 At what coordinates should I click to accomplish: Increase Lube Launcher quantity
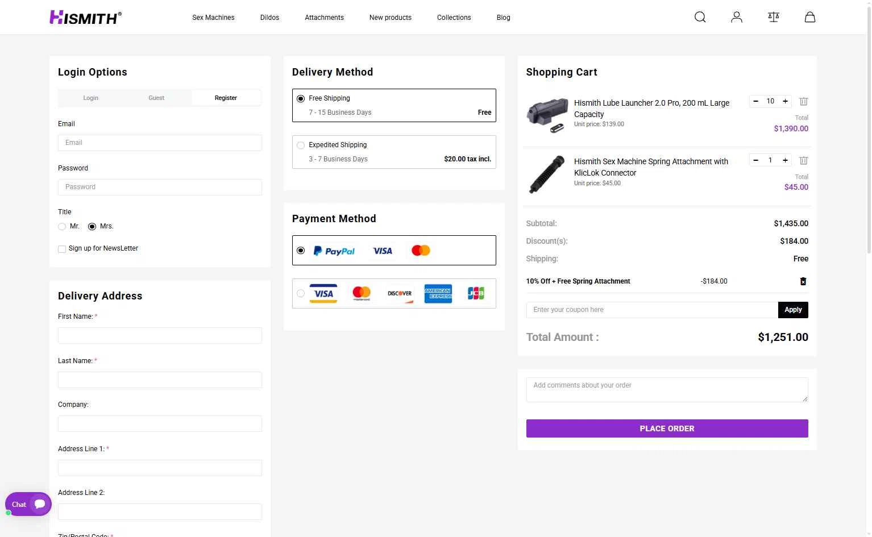[786, 101]
